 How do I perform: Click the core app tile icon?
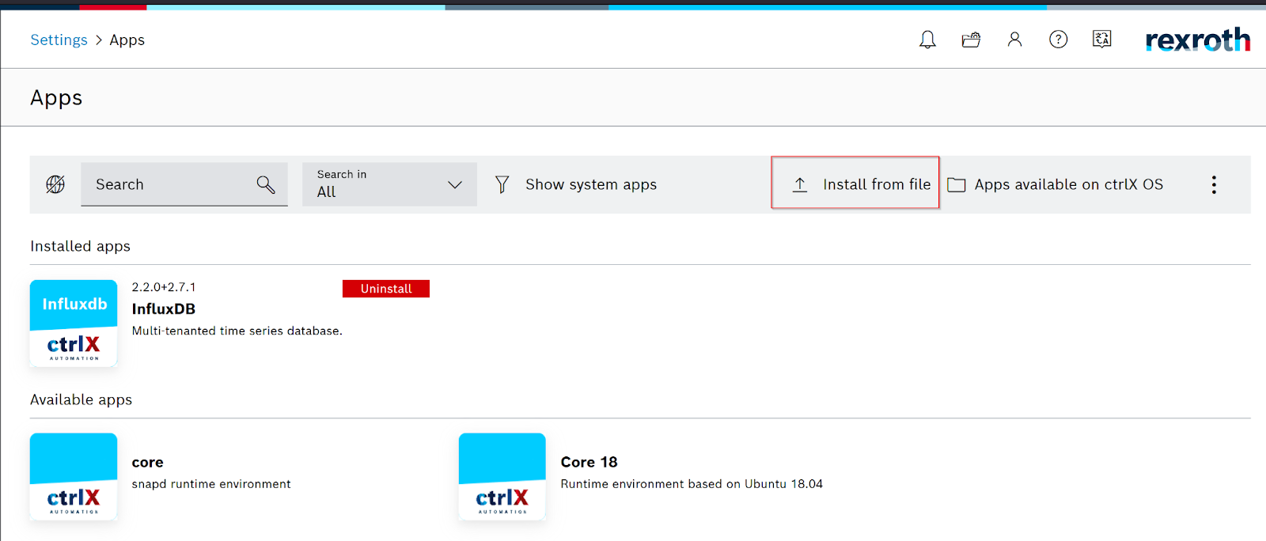click(x=74, y=477)
